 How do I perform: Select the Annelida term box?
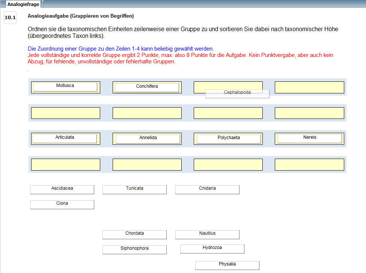coord(148,139)
